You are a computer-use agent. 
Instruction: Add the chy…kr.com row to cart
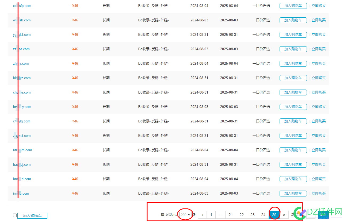tap(293, 92)
